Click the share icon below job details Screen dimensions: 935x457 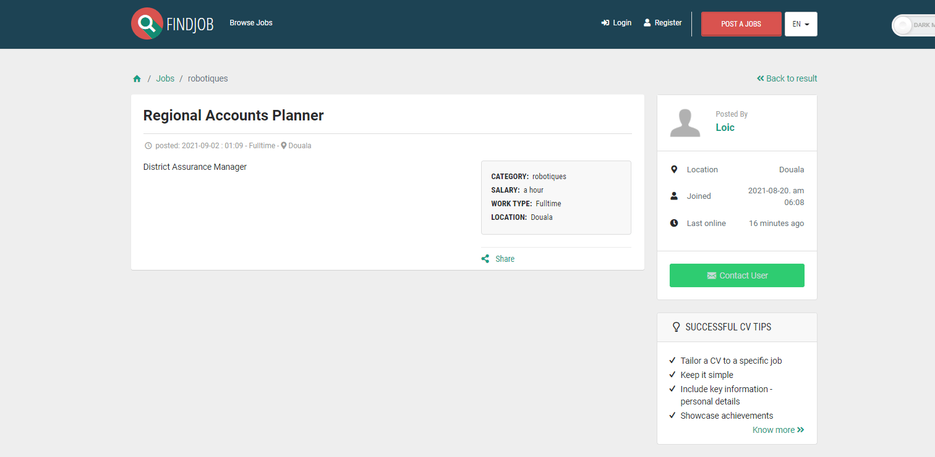[x=485, y=259]
